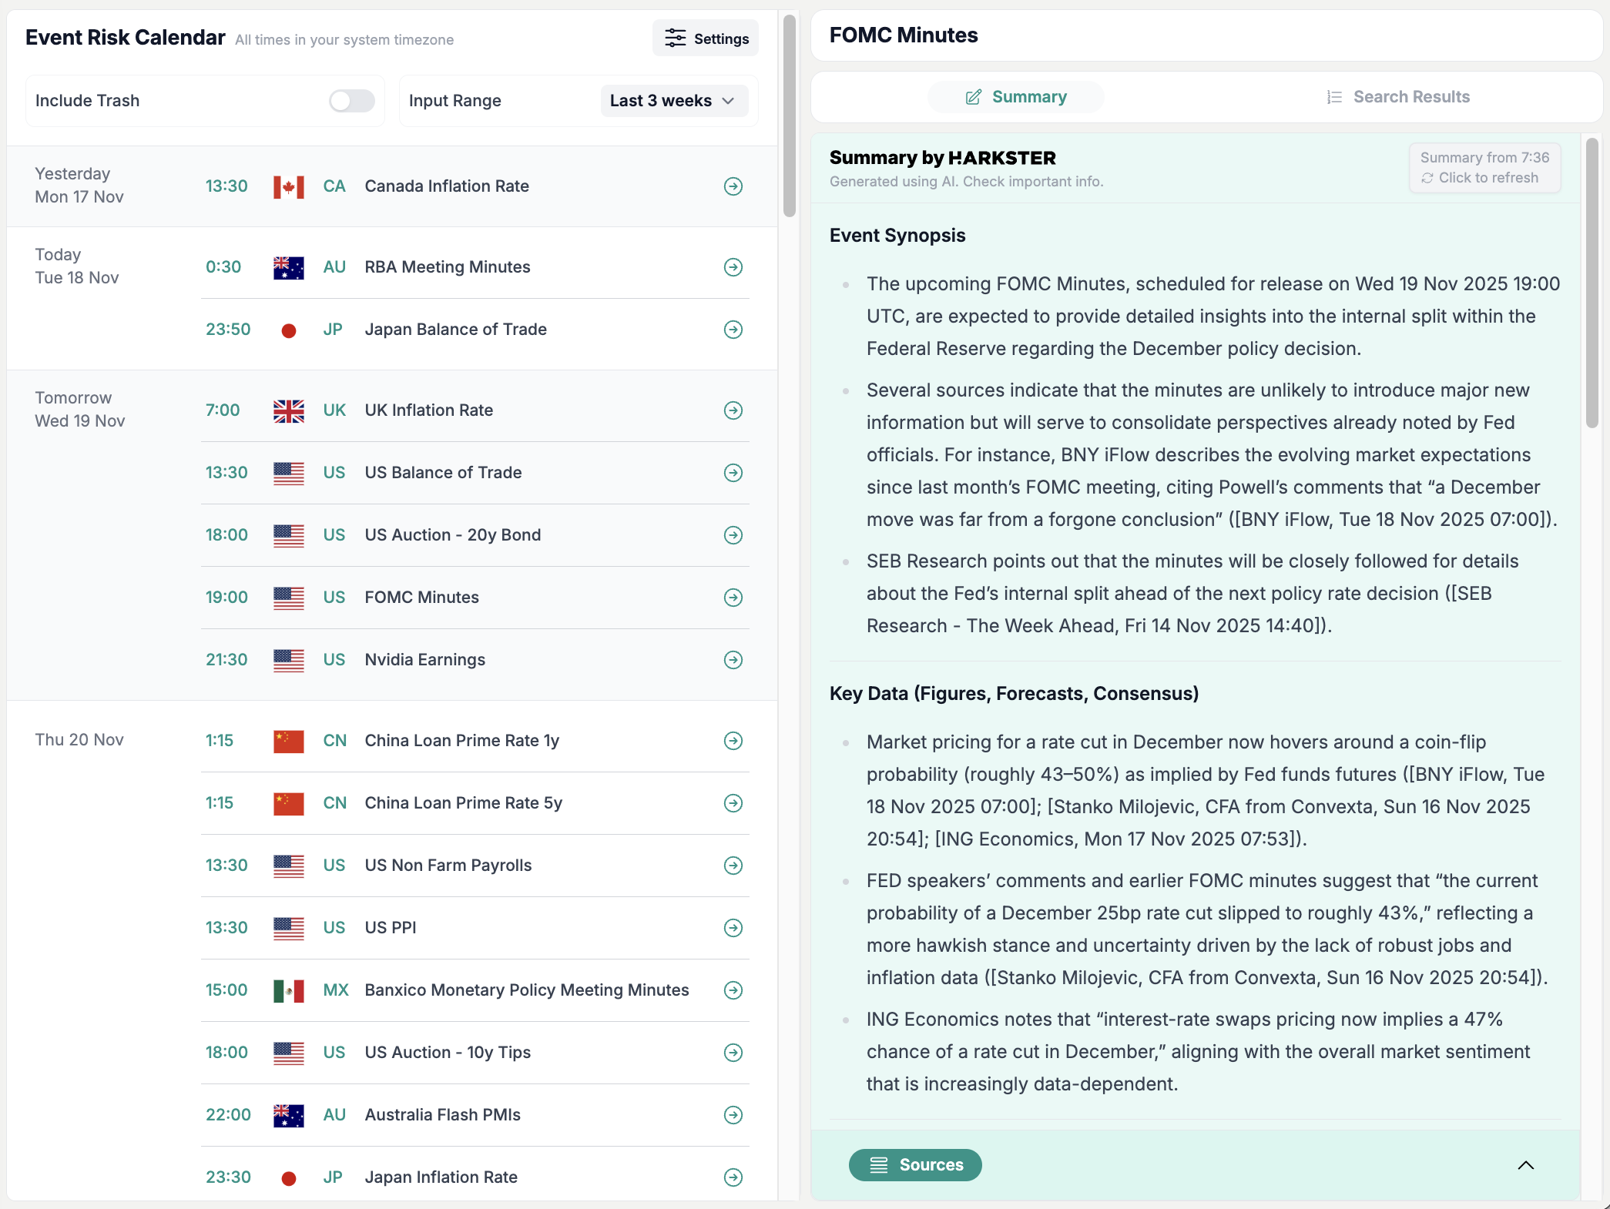
Task: Open the Last 3 weeks input range dropdown
Action: point(673,100)
